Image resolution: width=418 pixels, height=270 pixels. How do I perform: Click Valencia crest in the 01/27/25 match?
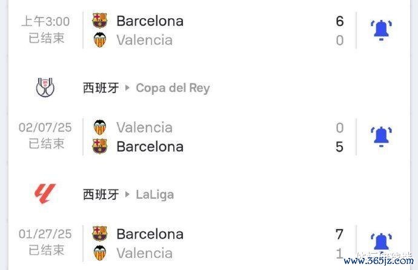click(99, 252)
